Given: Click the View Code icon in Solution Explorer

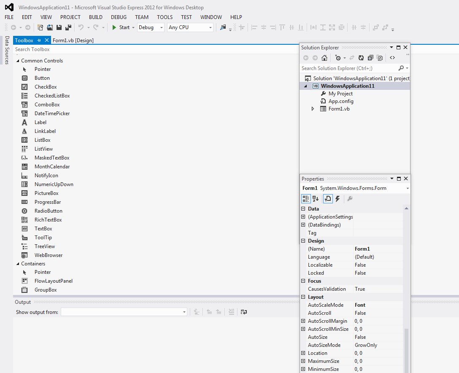Looking at the screenshot, I should (392, 58).
